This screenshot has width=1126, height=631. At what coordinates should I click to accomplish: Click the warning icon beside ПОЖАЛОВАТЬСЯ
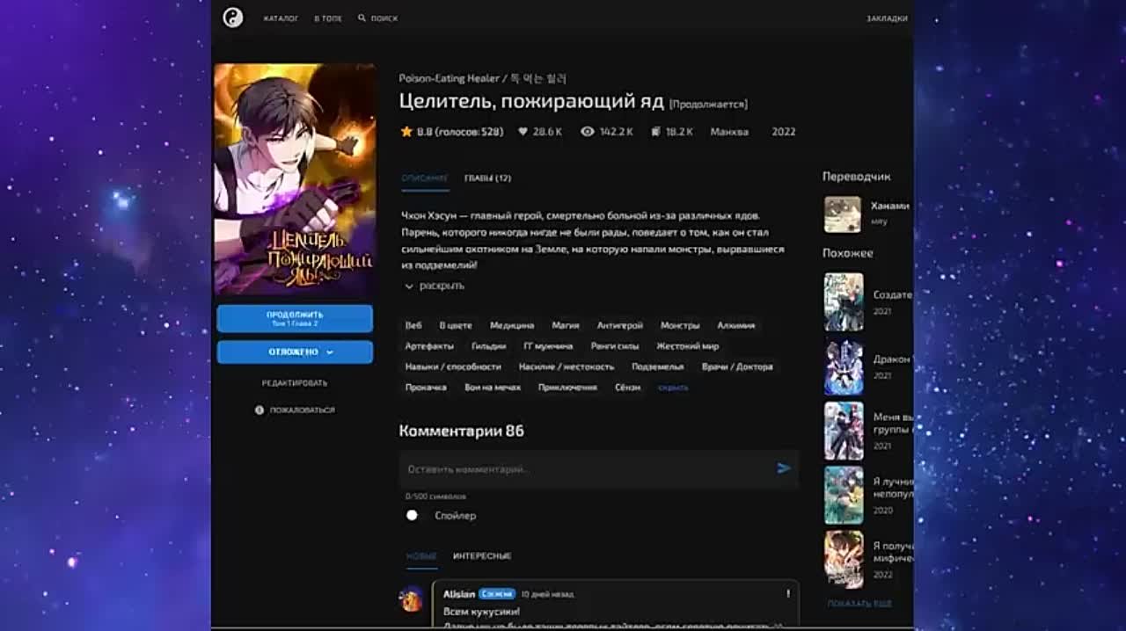[260, 410]
